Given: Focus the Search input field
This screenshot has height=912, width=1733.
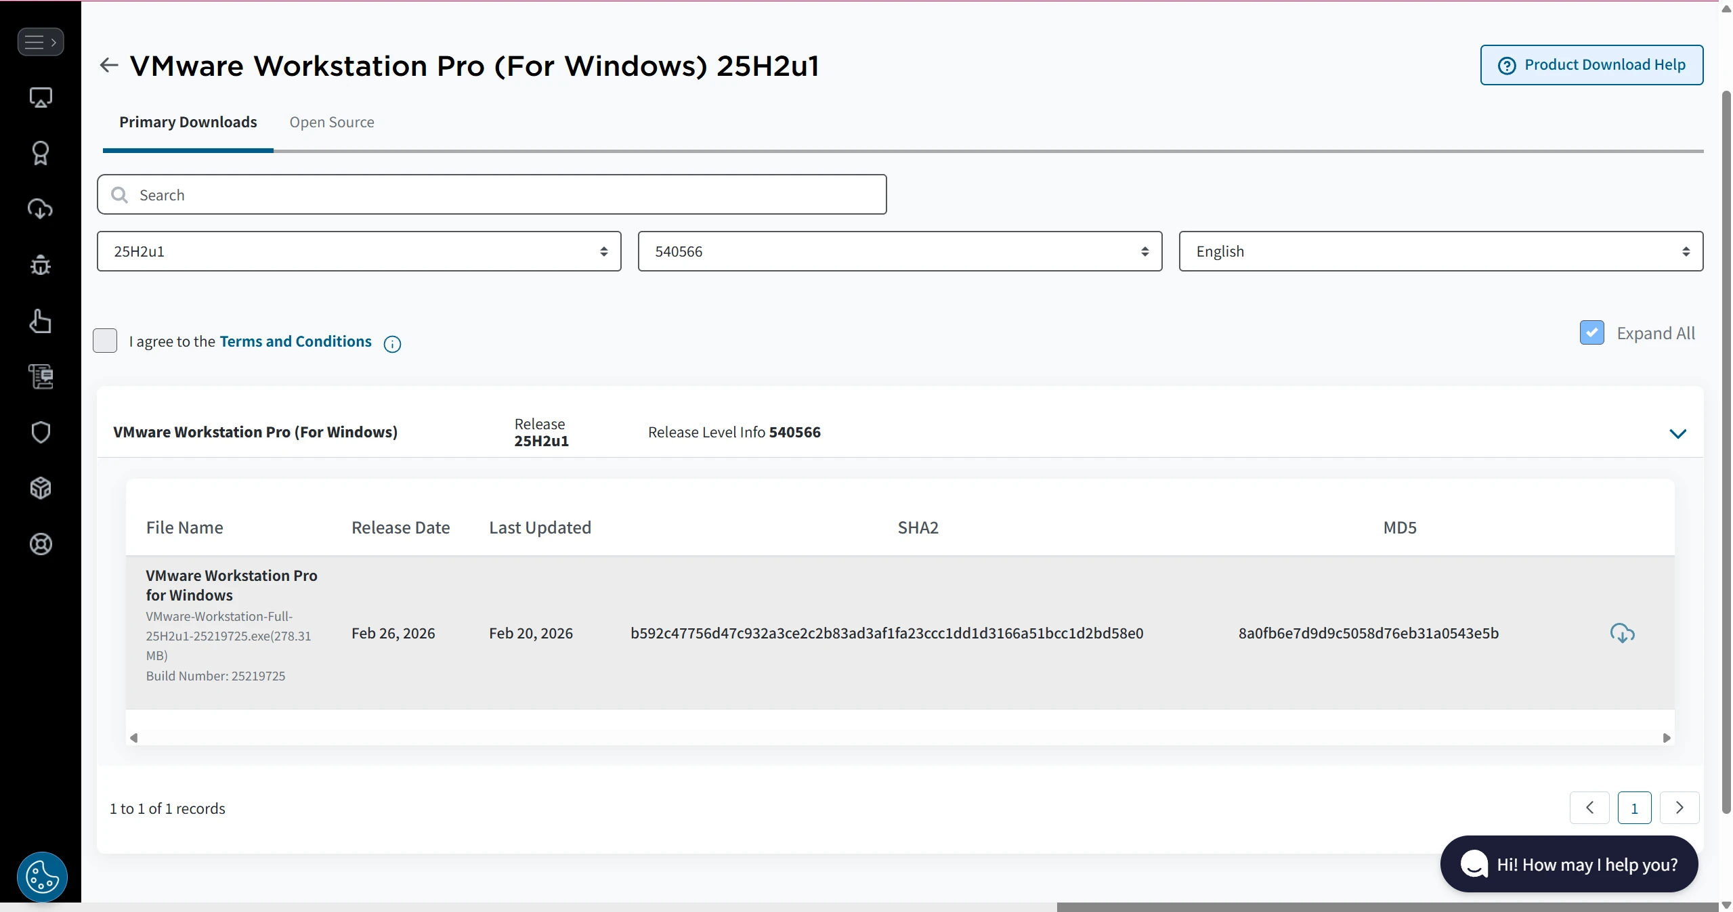Looking at the screenshot, I should coord(492,194).
